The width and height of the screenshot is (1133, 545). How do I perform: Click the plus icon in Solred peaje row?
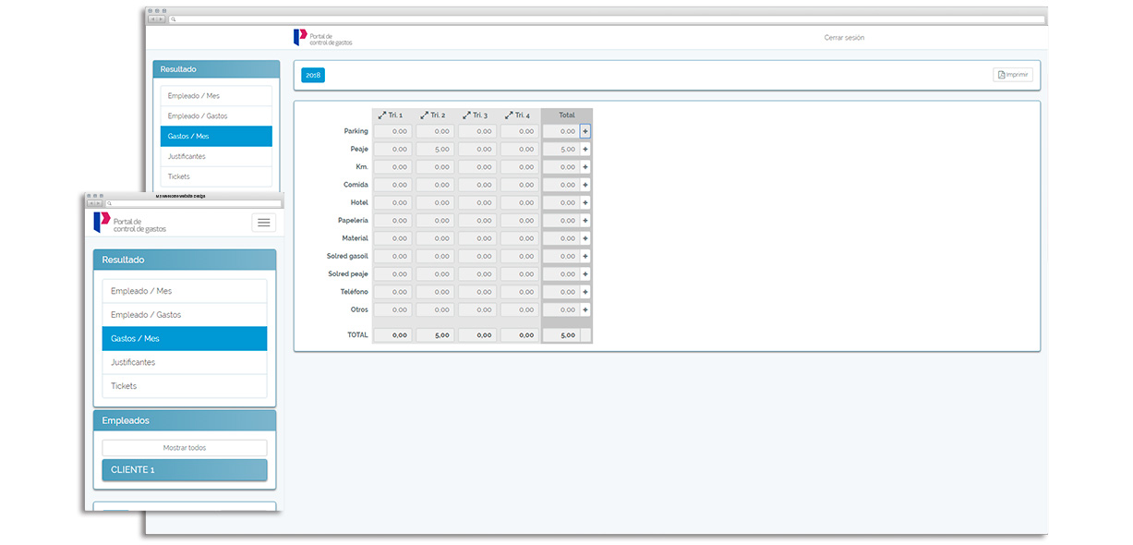point(585,274)
